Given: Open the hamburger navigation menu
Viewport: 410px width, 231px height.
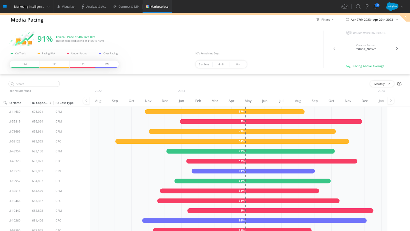Looking at the screenshot, I should click(x=5, y=7).
